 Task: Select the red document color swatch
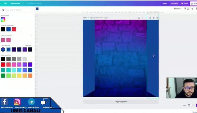(14, 29)
